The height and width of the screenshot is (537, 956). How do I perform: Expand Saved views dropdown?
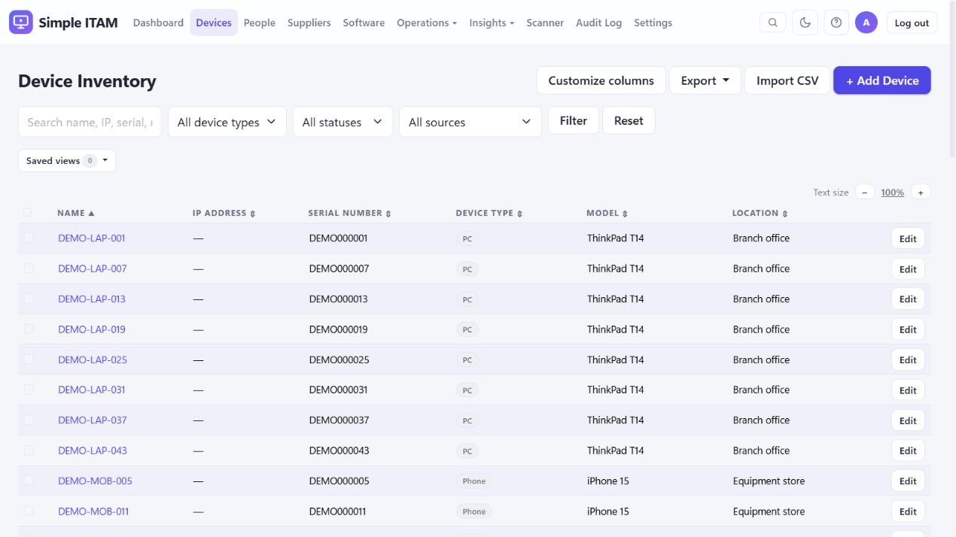67,161
